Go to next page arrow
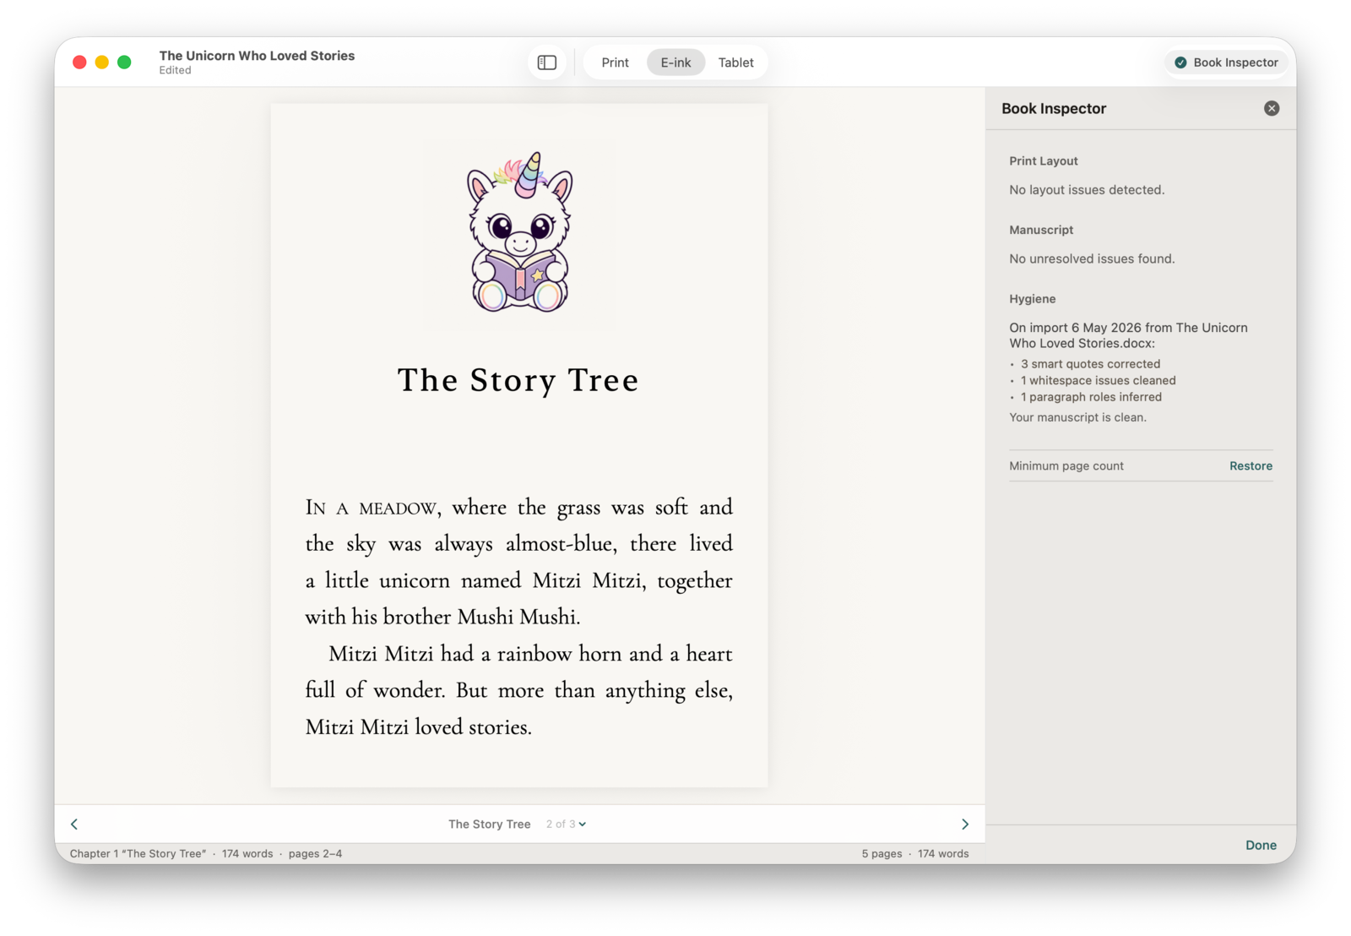 coord(965,824)
